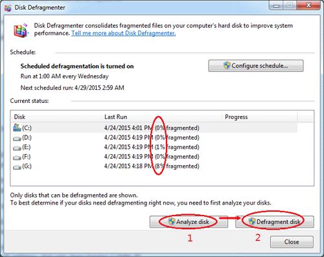Click the G: drive icon
This screenshot has width=324, height=257.
pyautogui.click(x=17, y=167)
